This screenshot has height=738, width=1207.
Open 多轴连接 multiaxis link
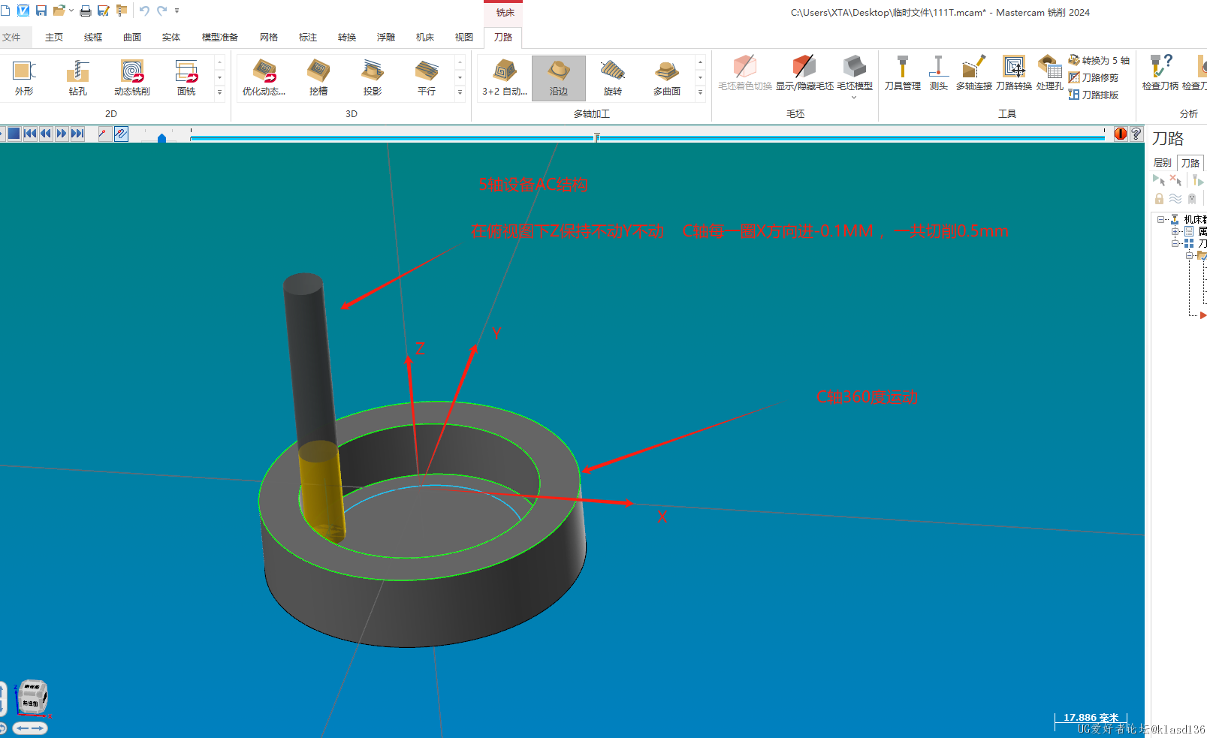[974, 74]
